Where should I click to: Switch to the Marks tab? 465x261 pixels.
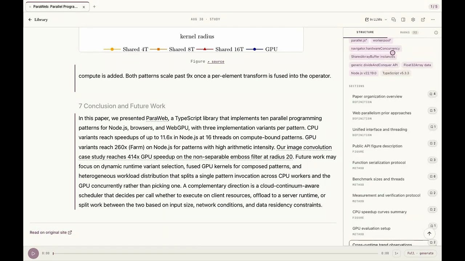[409, 32]
